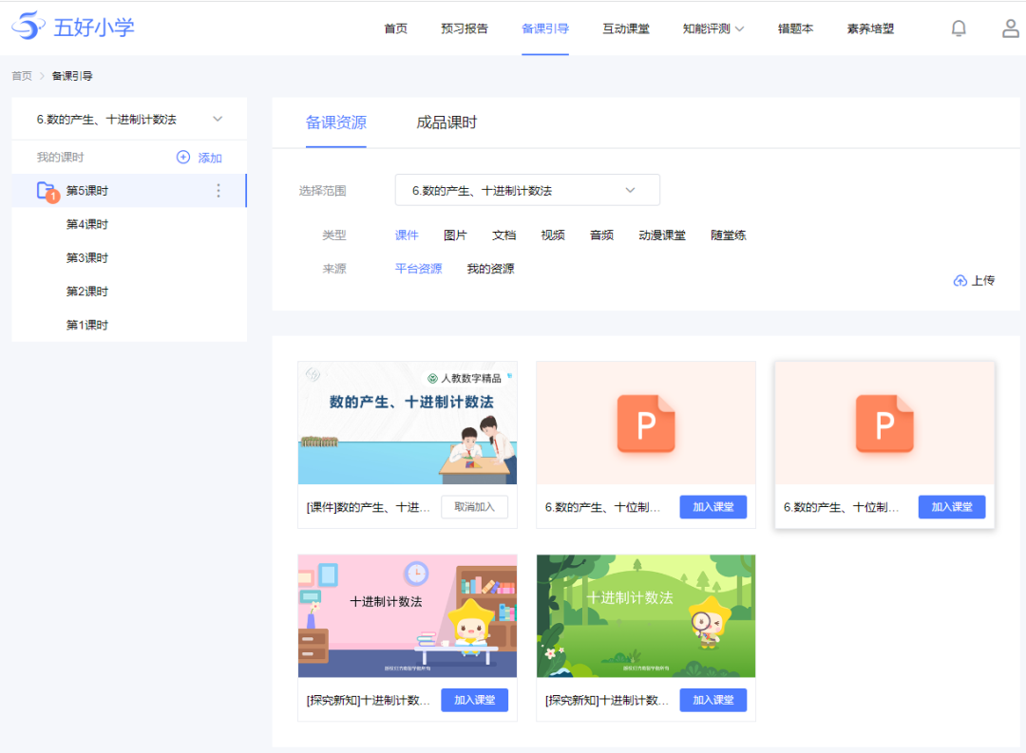Image resolution: width=1026 pixels, height=753 pixels.
Task: Switch source to 我的资源
Action: [490, 269]
